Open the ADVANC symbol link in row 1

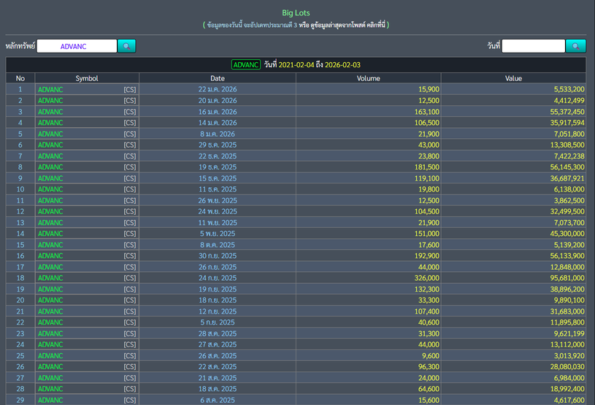(51, 89)
